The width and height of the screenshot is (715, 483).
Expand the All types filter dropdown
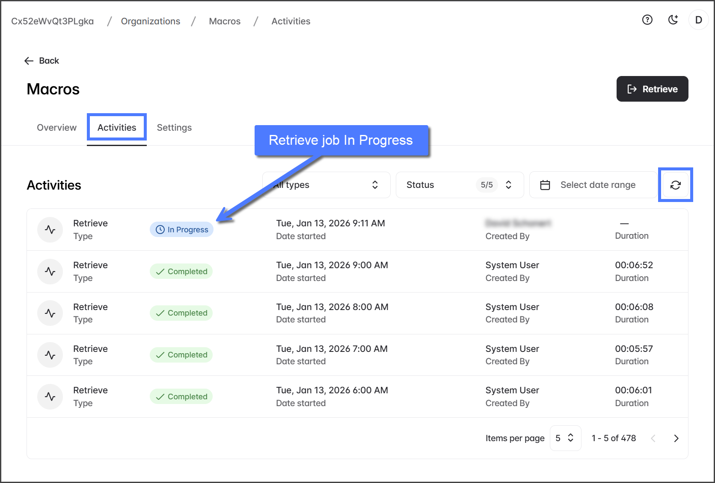[x=326, y=185]
